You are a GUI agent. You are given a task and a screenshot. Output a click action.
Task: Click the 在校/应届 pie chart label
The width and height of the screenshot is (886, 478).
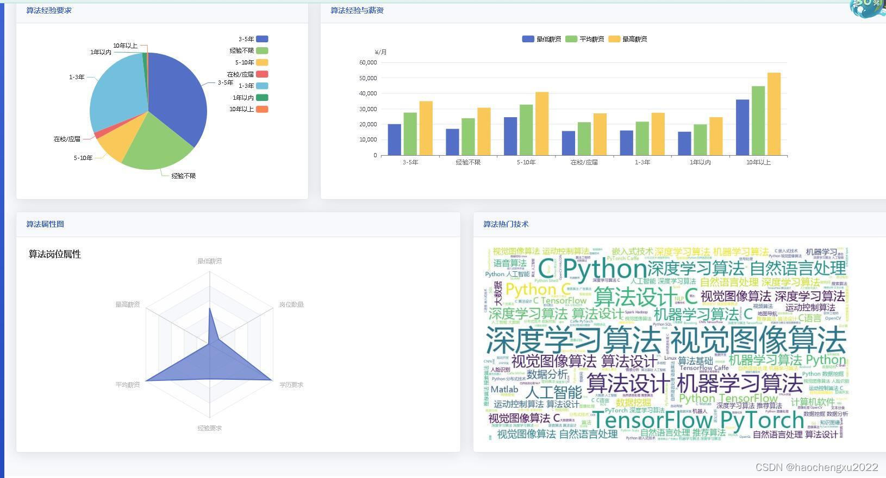click(x=67, y=139)
